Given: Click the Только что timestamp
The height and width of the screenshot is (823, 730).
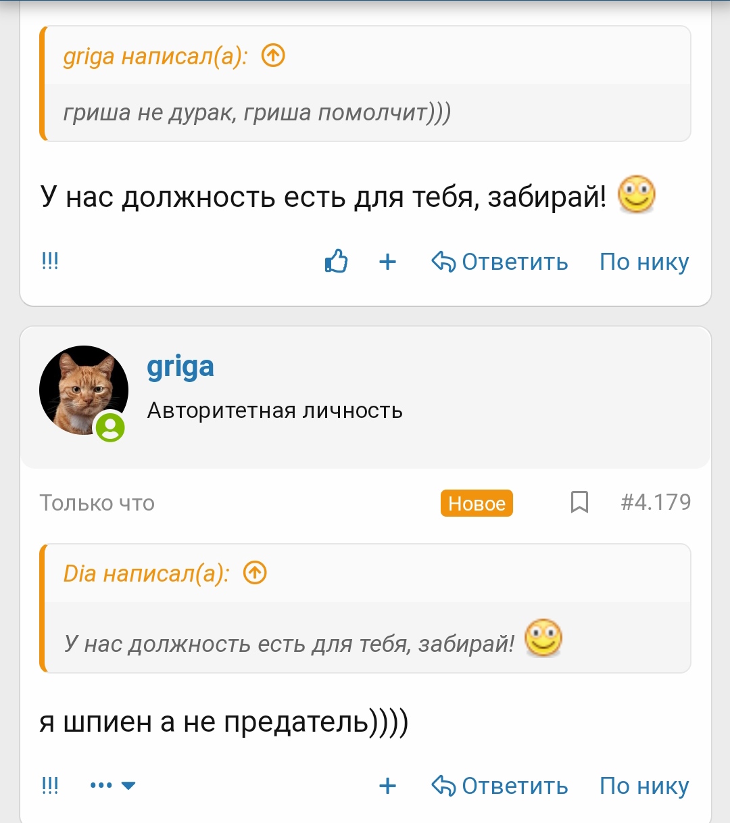Looking at the screenshot, I should point(97,503).
